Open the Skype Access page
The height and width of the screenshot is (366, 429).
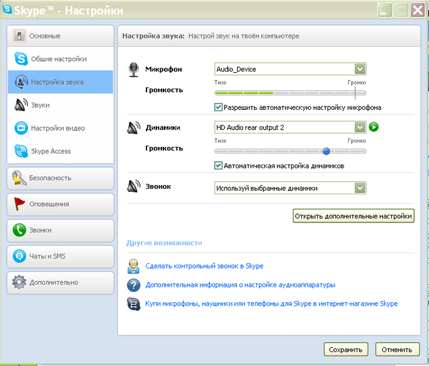pyautogui.click(x=61, y=151)
